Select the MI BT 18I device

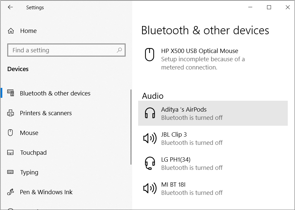[213, 188]
